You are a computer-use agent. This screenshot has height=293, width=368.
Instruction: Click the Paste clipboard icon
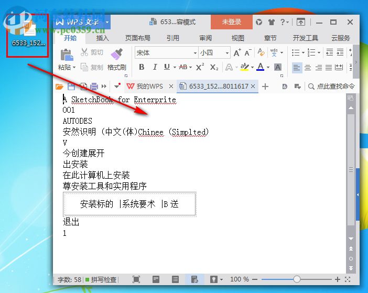(67, 55)
